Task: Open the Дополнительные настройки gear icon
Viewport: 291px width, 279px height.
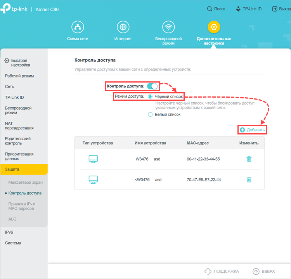Action: pos(214,27)
